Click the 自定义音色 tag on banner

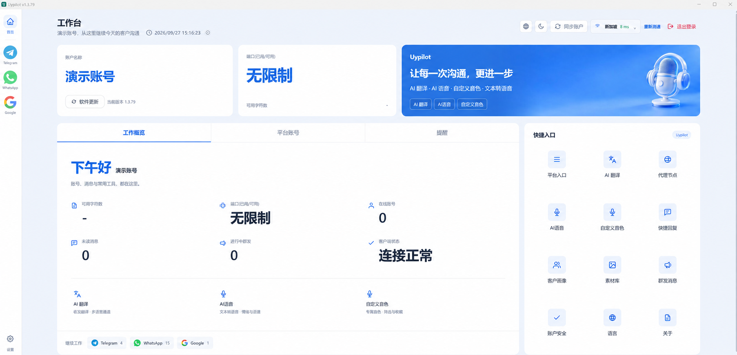(x=472, y=104)
